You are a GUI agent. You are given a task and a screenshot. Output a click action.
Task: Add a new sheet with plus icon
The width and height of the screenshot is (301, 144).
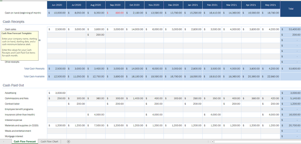[68, 141]
